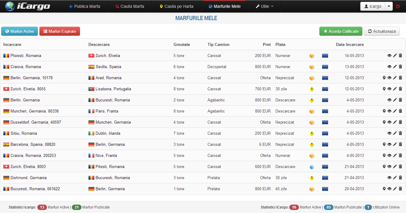Delete the Ploiesti to Zurich cargo

(x=400, y=55)
